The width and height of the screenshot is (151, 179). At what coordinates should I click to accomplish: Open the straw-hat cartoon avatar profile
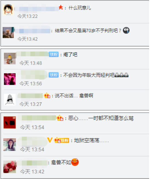(x=8, y=10)
